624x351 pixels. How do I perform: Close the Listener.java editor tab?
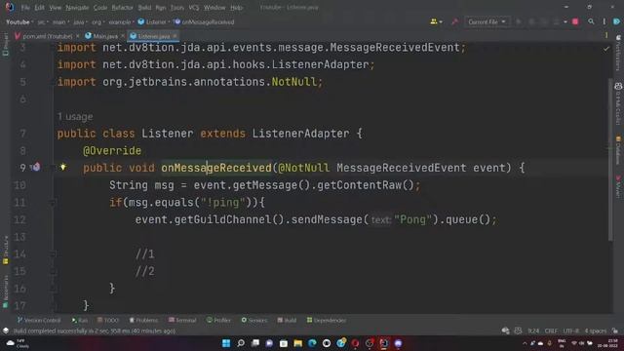175,36
